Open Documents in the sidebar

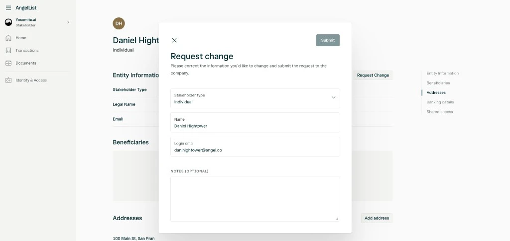(x=26, y=63)
